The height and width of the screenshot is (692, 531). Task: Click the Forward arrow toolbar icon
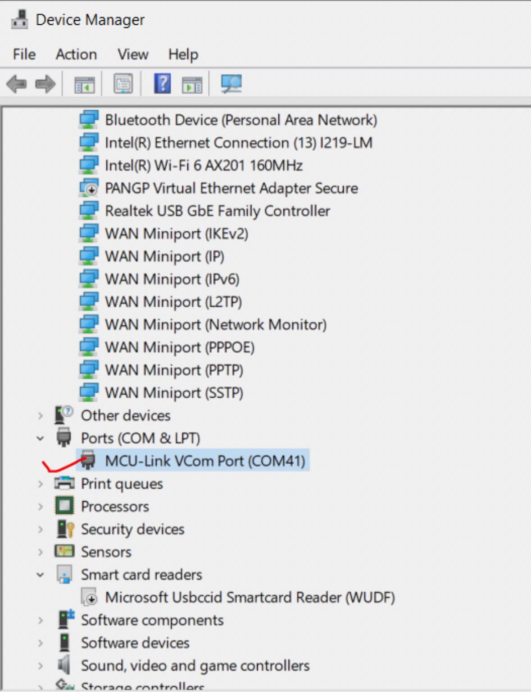pyautogui.click(x=45, y=84)
